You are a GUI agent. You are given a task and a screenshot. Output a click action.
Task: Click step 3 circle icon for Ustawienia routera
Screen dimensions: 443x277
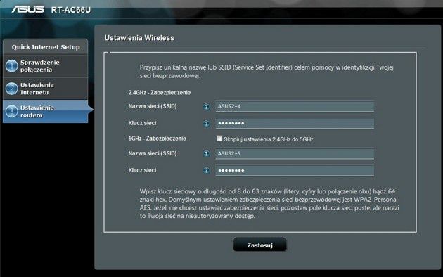pos(11,111)
